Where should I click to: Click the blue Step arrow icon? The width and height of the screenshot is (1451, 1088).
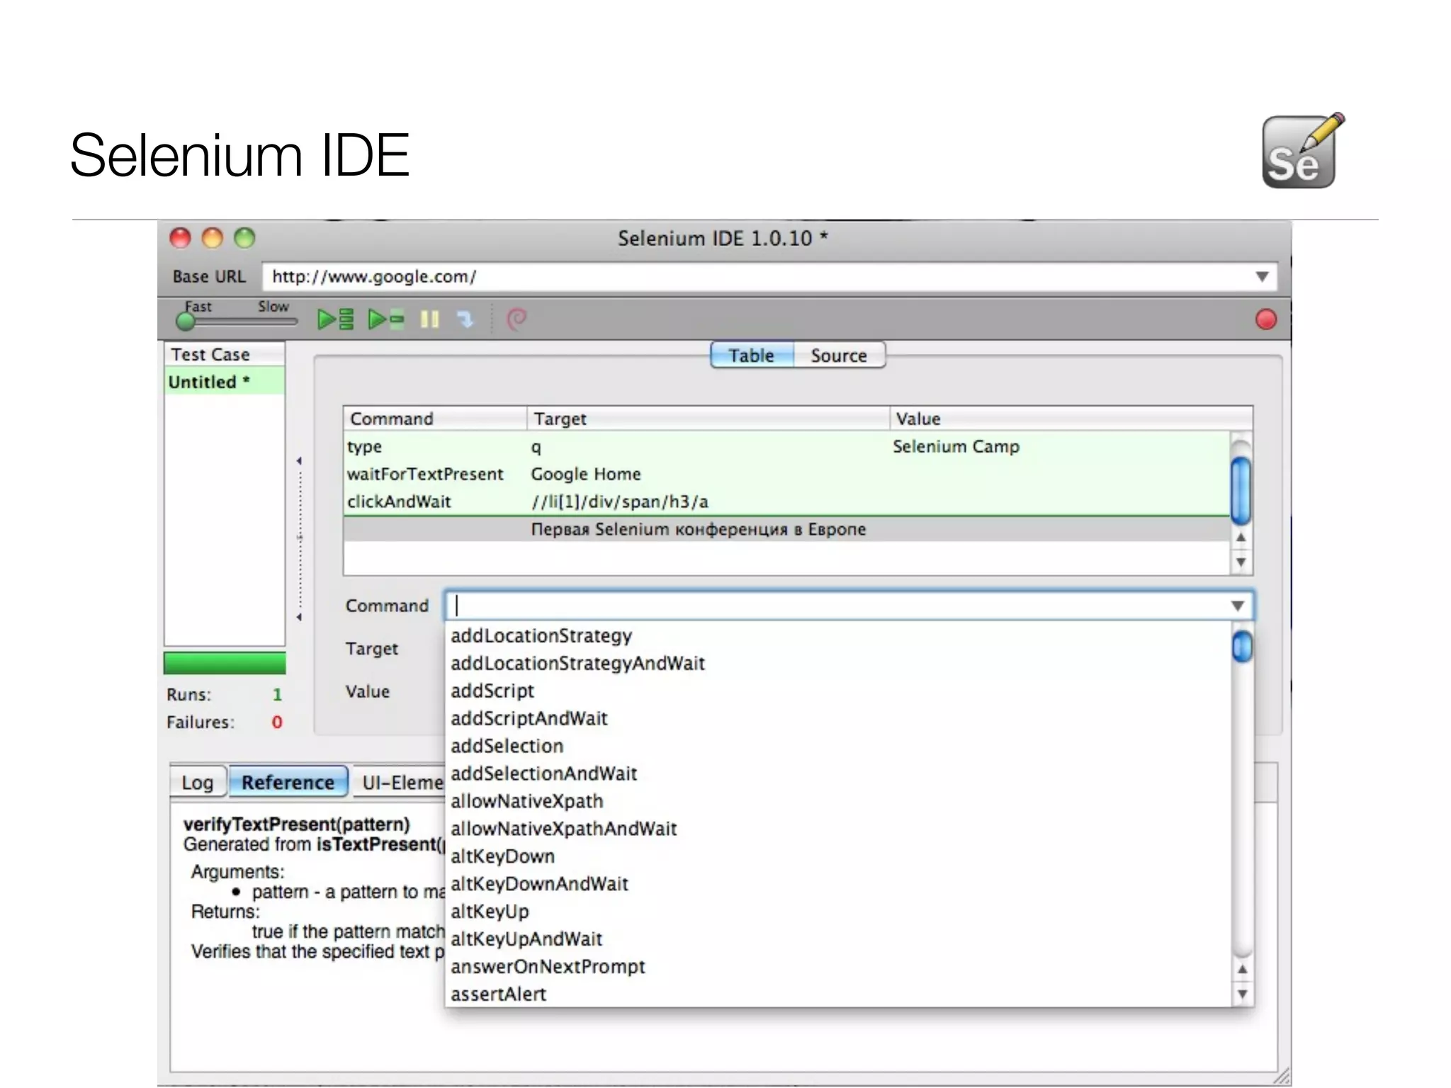click(x=465, y=319)
